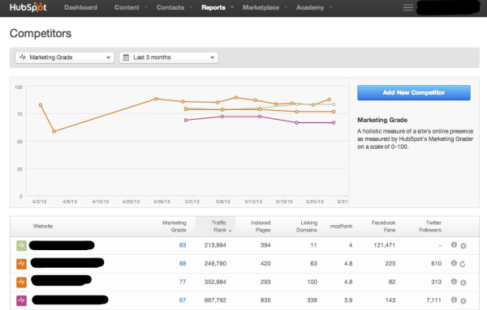
Task: Click the HubSpot logo
Action: (28, 7)
